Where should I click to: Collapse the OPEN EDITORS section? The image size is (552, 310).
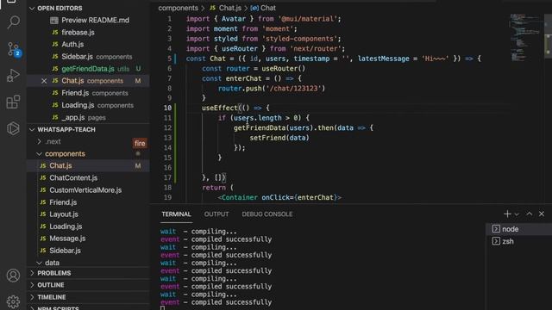point(88,8)
